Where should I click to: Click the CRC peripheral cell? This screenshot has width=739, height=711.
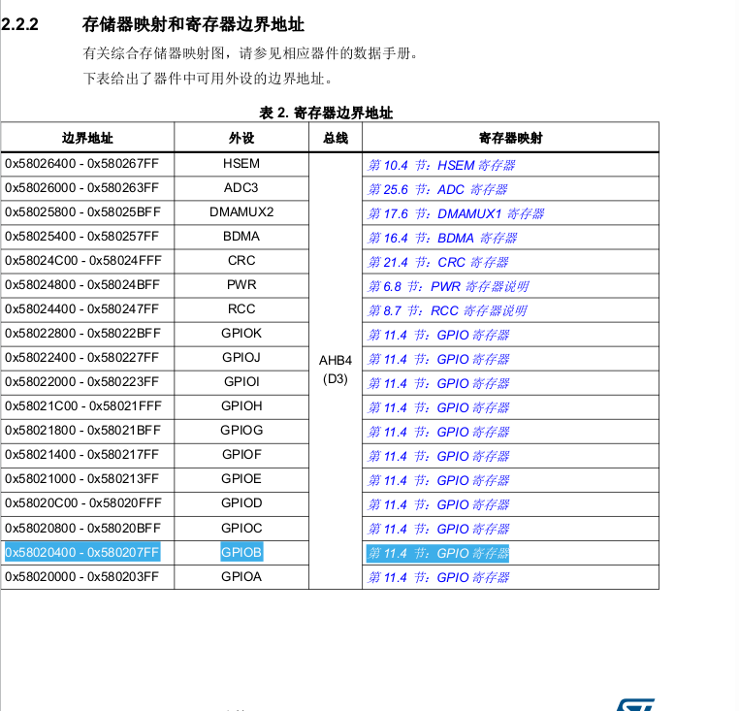tap(241, 261)
